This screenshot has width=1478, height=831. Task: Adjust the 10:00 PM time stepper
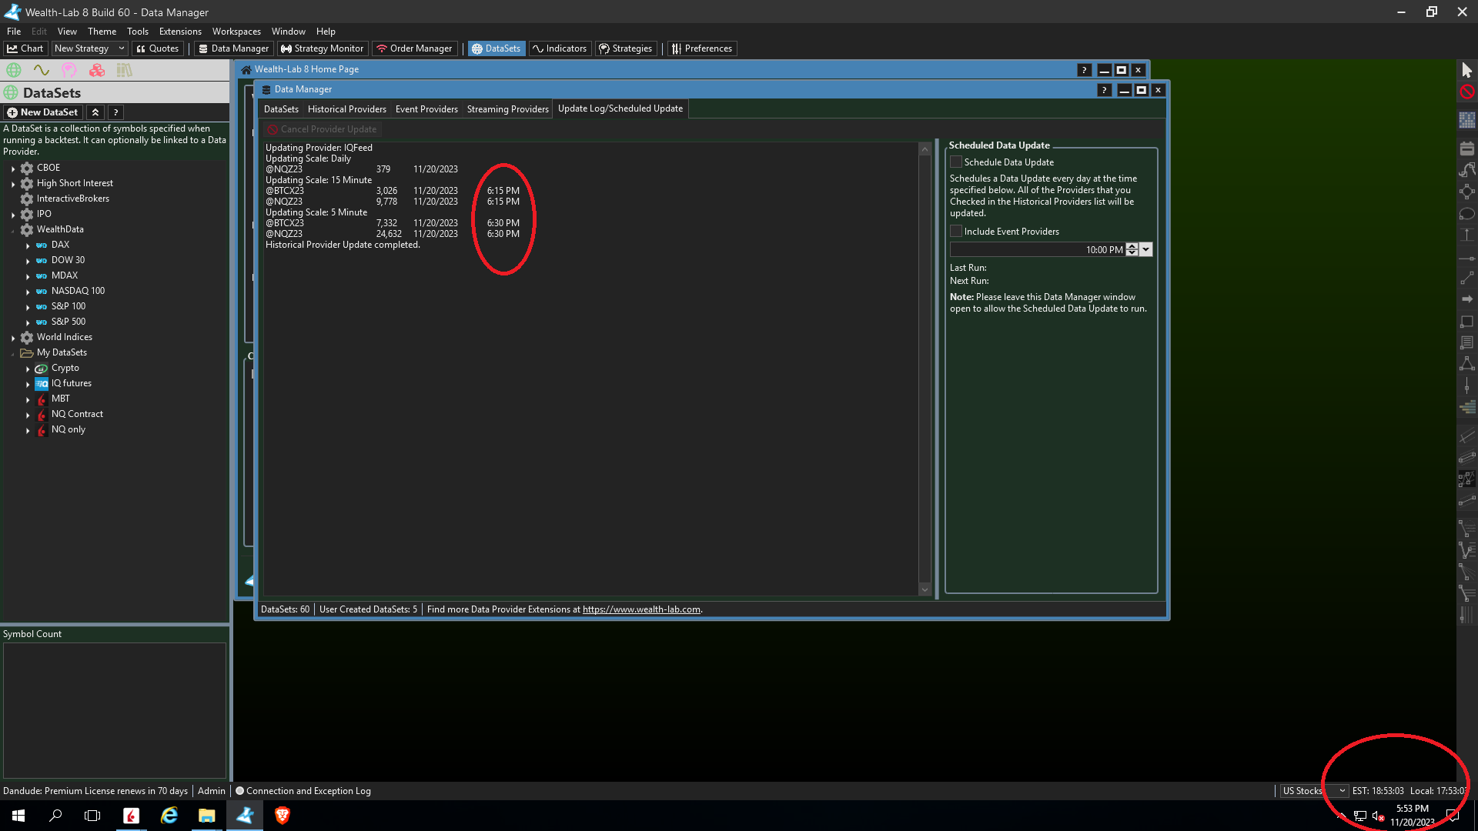[x=1132, y=250]
